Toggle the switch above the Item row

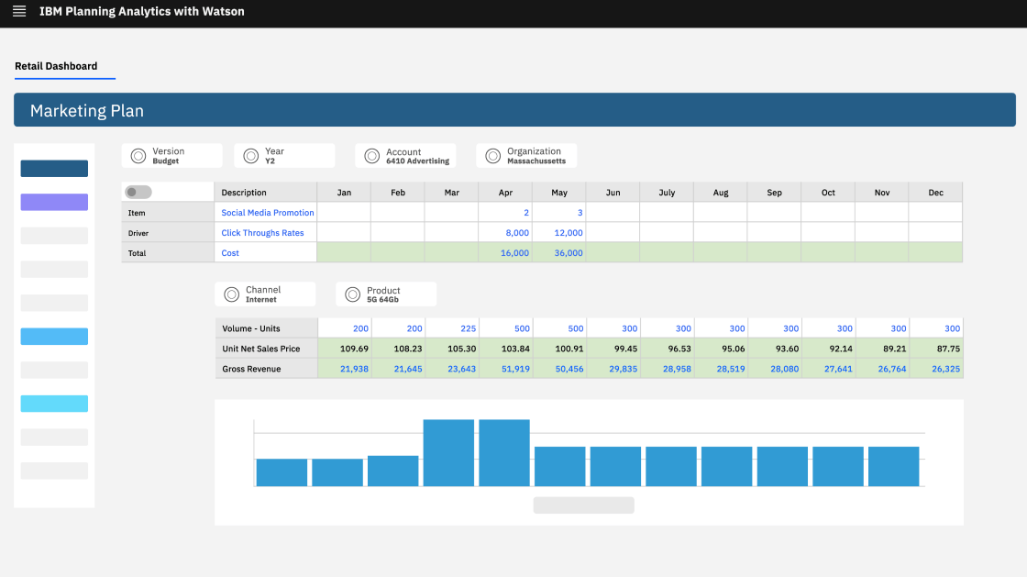(138, 192)
